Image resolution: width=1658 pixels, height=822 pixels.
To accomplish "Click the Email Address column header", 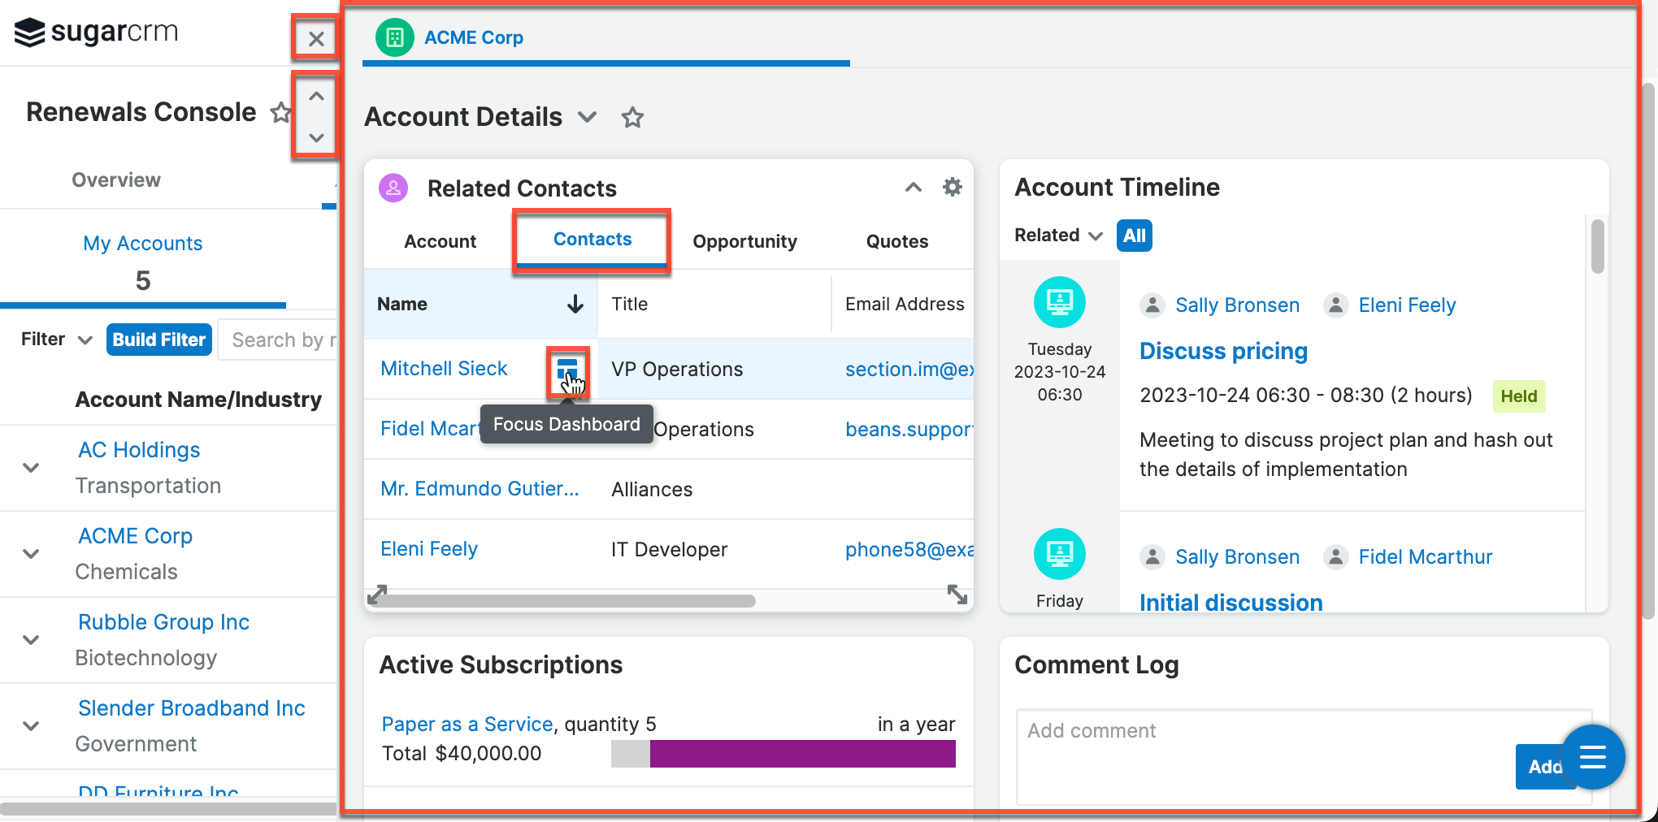I will pyautogui.click(x=904, y=304).
